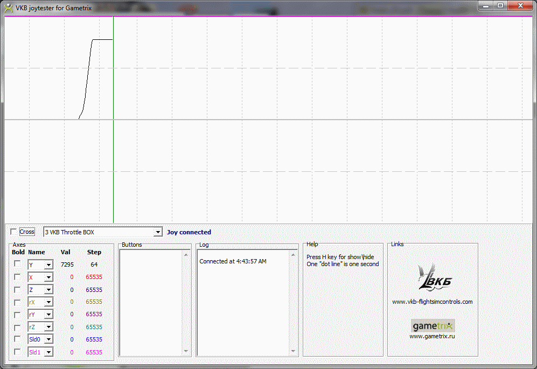537x369 pixels.
Task: Open www.vkb-flightsimcontrols.com link
Action: (432, 302)
